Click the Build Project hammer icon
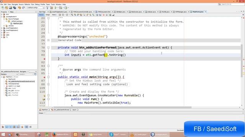The height and width of the screenshot is (137, 245). pyautogui.click(x=47, y=8)
